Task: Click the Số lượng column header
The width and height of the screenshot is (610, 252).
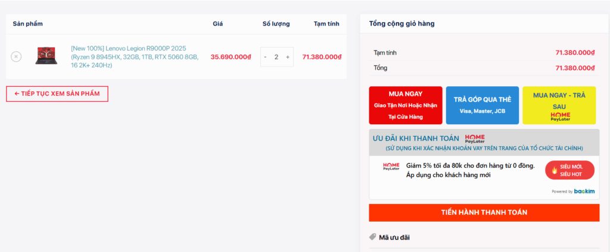Action: [x=276, y=24]
